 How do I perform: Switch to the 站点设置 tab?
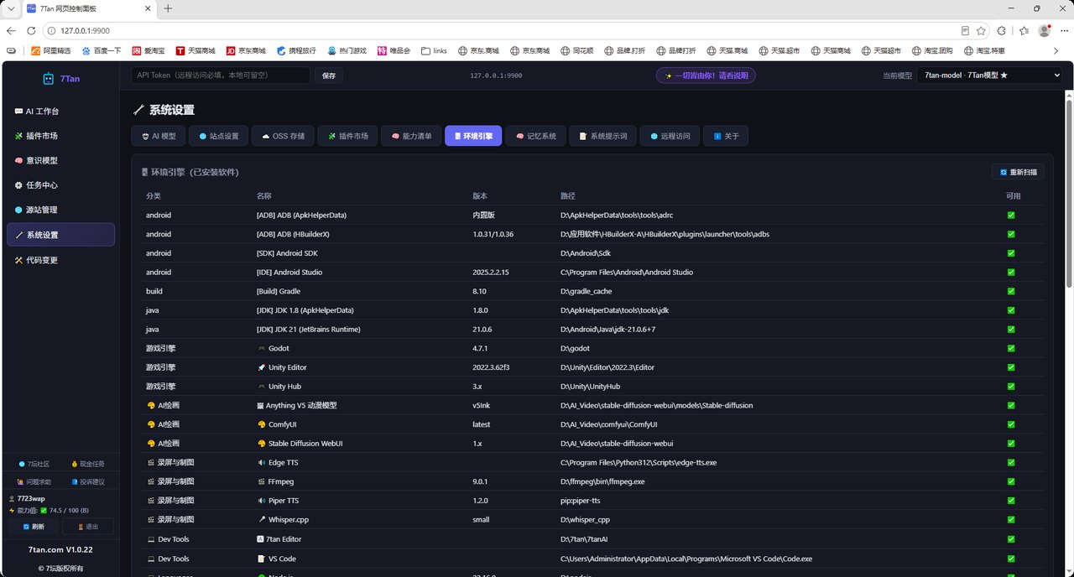[219, 136]
